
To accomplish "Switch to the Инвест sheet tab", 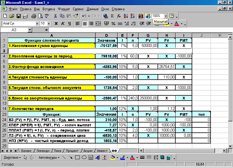I will (x=102, y=151).
